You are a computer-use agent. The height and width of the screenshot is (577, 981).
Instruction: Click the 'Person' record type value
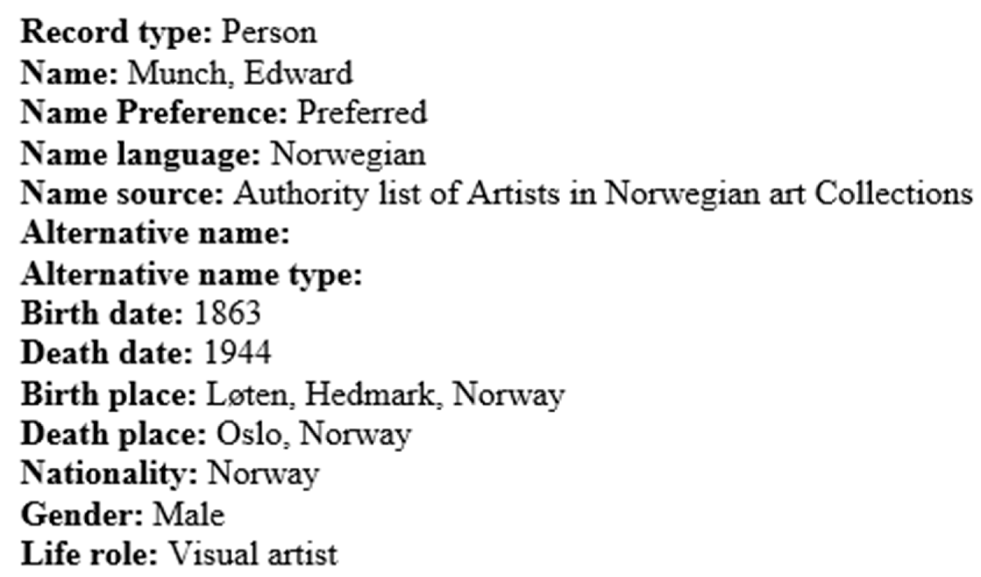269,33
